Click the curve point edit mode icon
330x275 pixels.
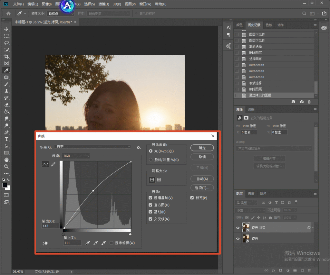click(45, 164)
